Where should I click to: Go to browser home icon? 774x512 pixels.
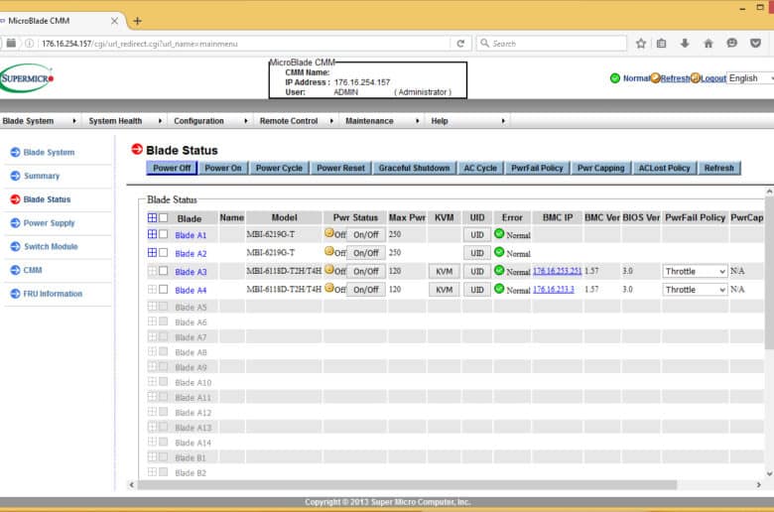click(709, 44)
